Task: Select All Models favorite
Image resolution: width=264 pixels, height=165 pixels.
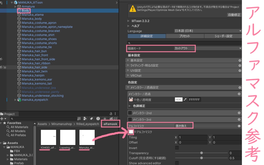Action: (x=18, y=131)
